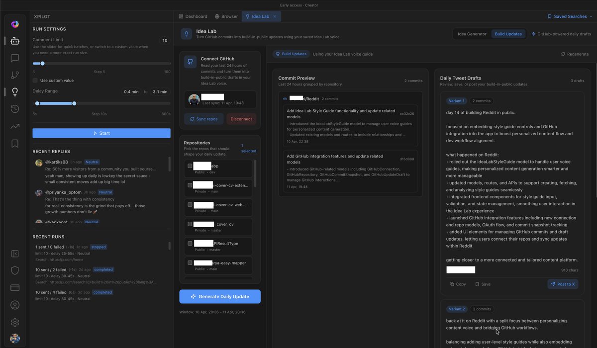Copy the Variant 1 draft
597x348 pixels.
point(458,284)
